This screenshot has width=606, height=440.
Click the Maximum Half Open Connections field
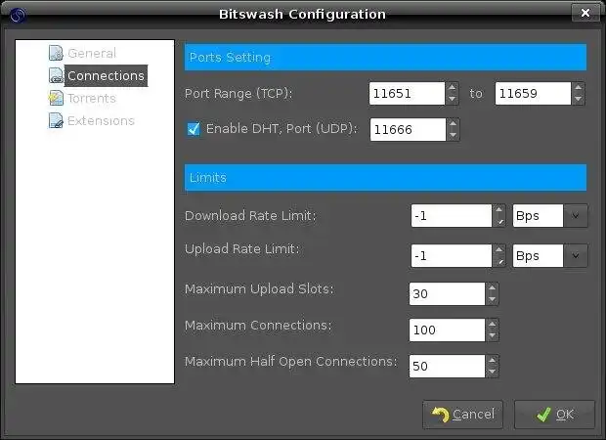447,366
